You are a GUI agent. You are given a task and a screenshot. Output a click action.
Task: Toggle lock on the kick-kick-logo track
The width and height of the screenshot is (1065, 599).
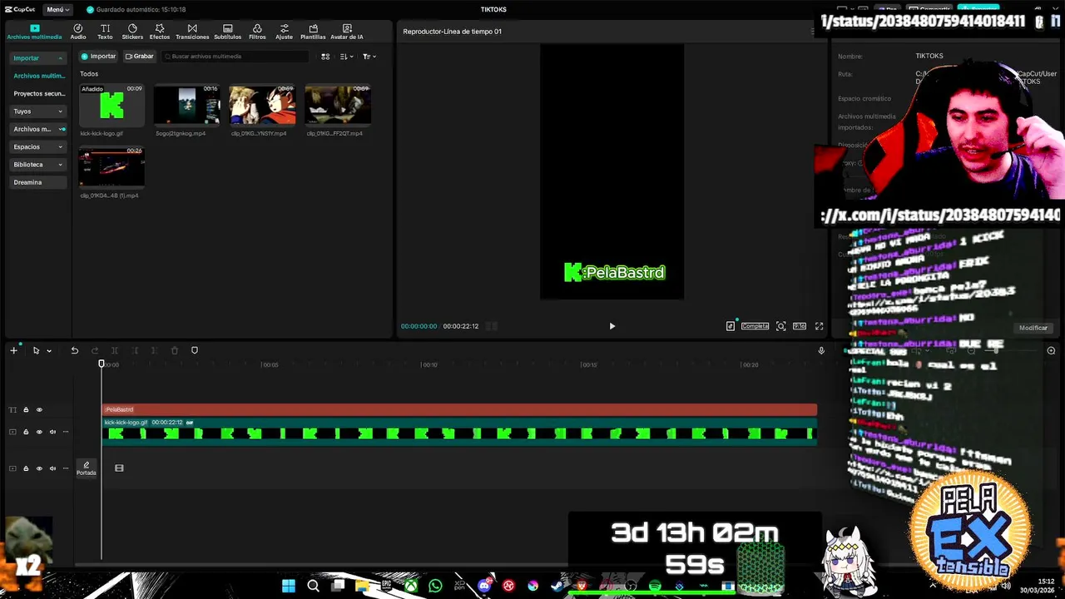click(x=26, y=432)
